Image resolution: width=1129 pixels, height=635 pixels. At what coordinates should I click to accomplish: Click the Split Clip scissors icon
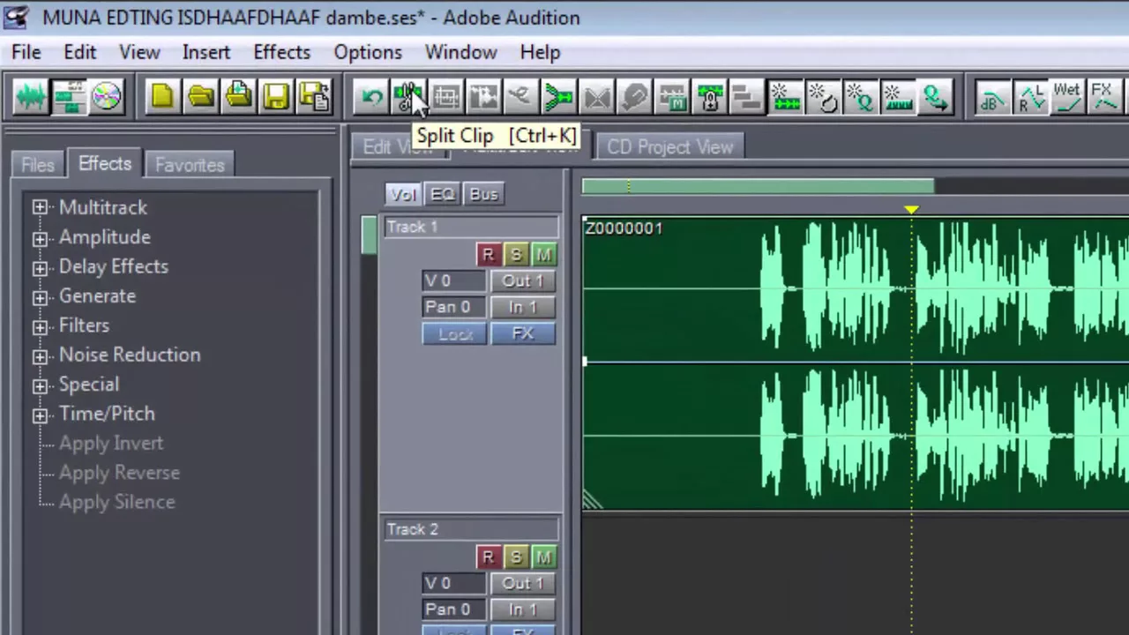(408, 97)
